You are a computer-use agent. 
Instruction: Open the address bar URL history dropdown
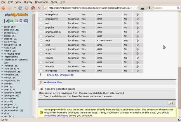coord(137,8)
